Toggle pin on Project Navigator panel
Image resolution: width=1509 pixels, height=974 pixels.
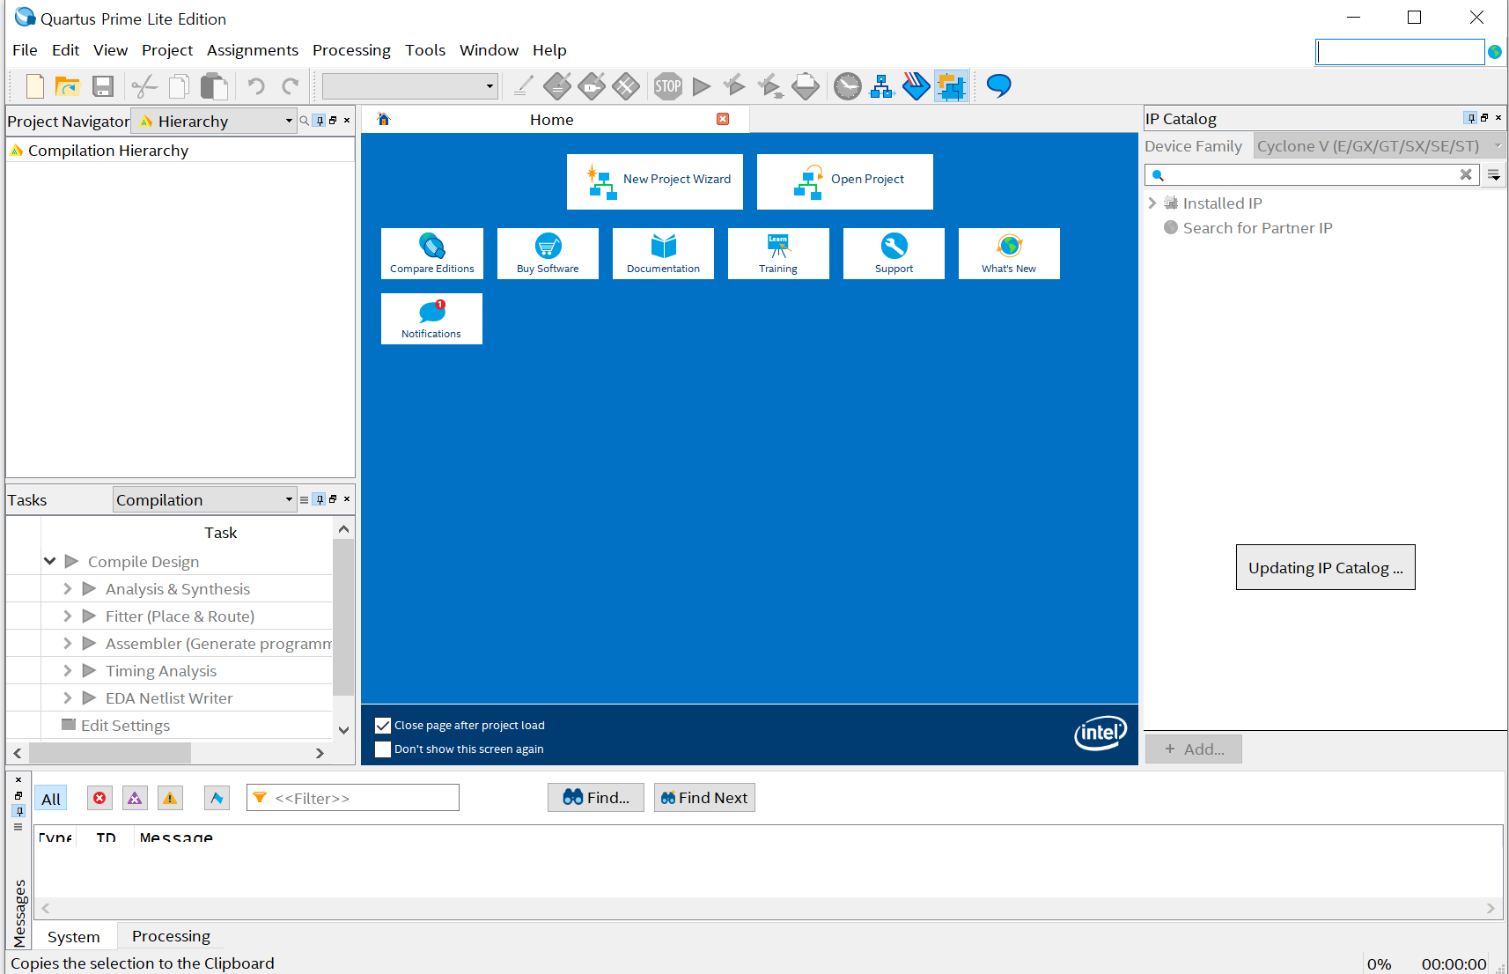click(x=320, y=121)
